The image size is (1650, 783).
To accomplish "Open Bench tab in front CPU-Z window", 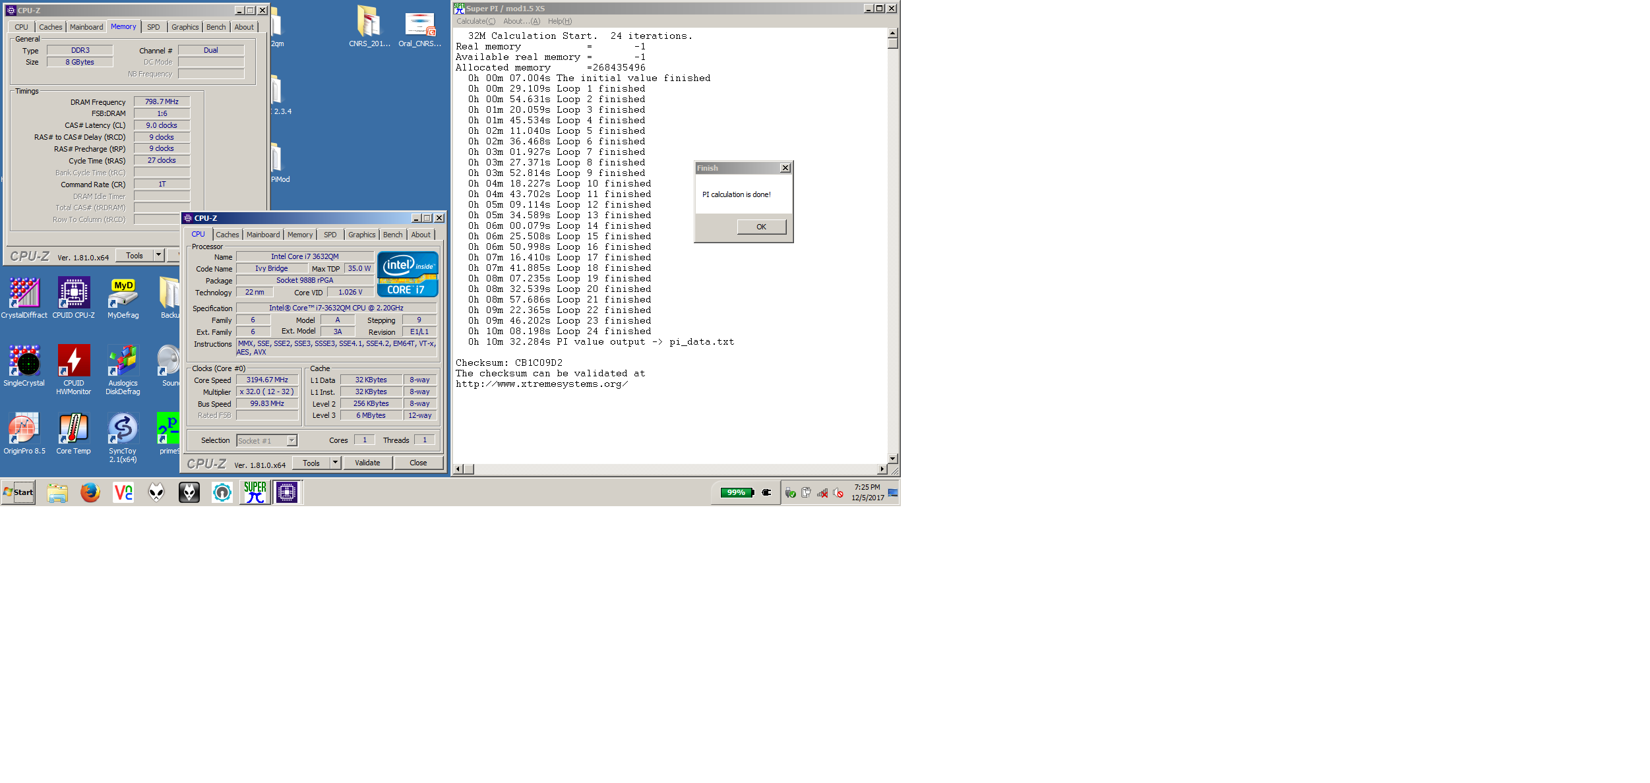I will tap(393, 235).
